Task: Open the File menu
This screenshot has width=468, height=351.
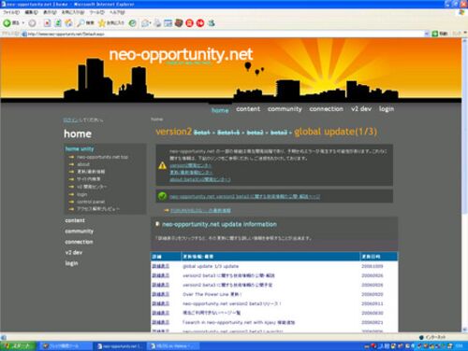Action: pyautogui.click(x=11, y=12)
